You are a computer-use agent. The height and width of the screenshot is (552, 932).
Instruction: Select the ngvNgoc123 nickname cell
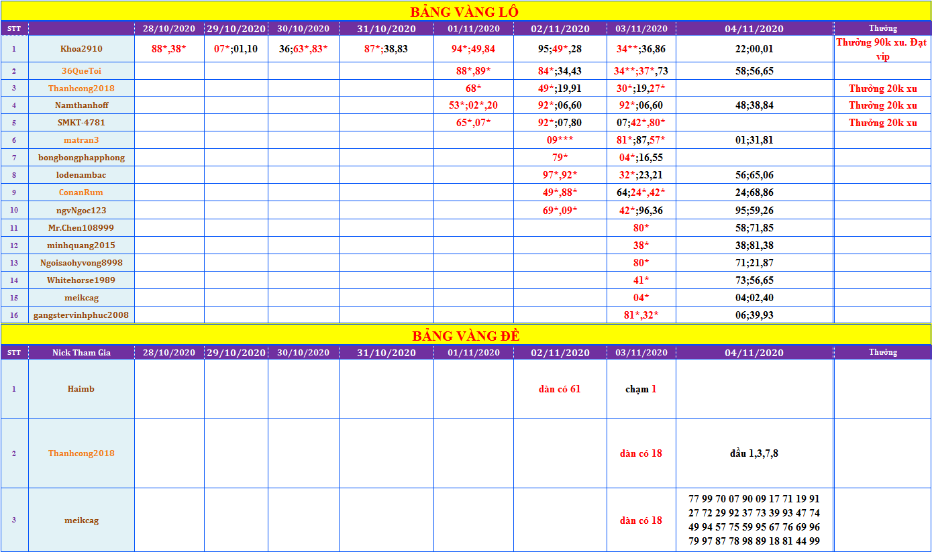click(81, 210)
